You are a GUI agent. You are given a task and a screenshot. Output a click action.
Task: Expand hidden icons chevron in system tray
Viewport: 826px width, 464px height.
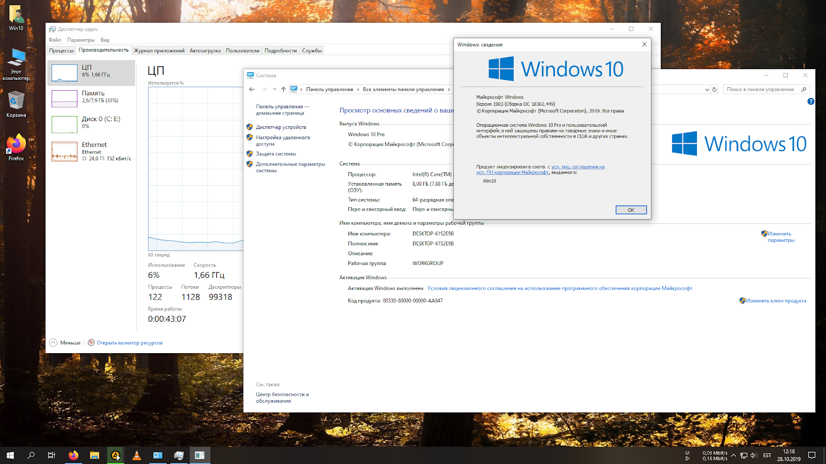coord(734,455)
